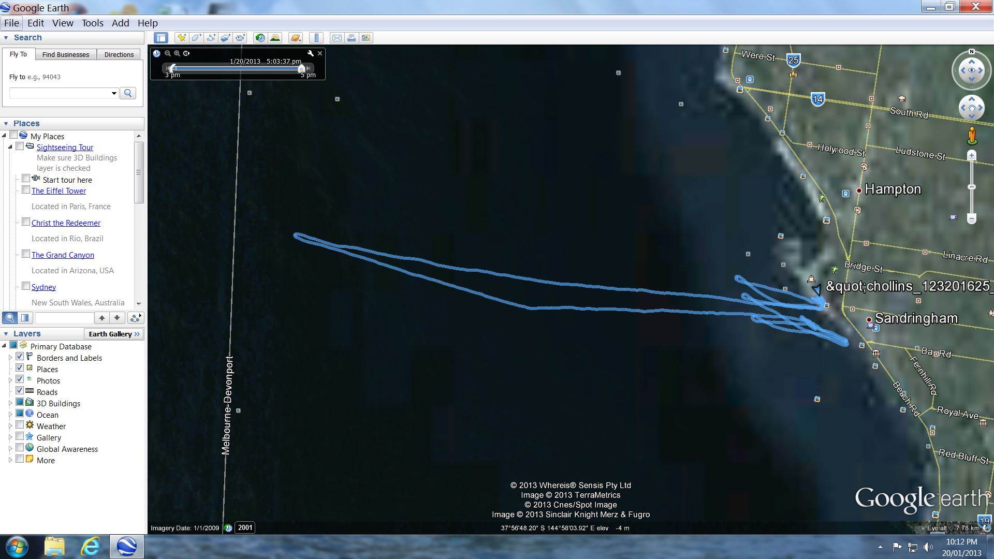This screenshot has width=994, height=559.
Task: Open the Christ the Redeemer link
Action: pyautogui.click(x=66, y=223)
